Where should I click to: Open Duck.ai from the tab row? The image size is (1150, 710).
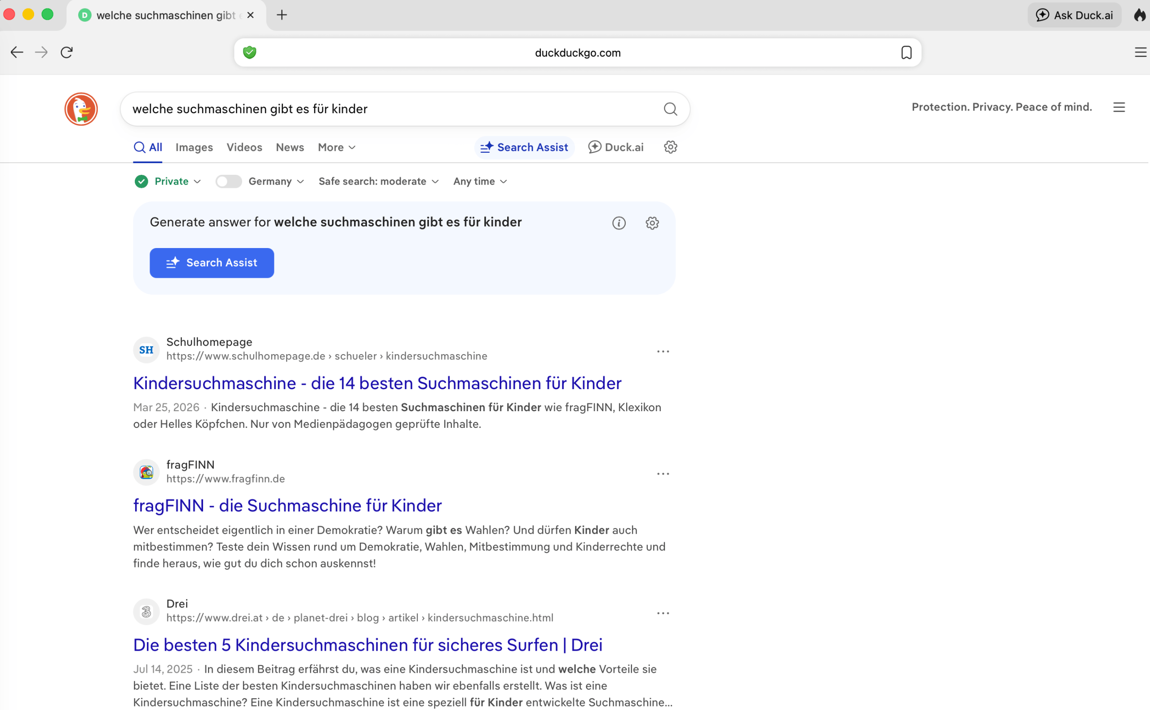point(615,147)
